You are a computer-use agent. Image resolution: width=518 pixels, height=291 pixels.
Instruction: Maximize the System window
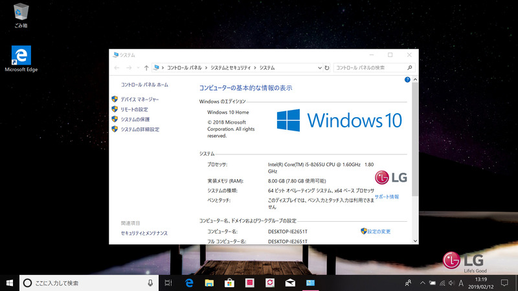coord(390,55)
